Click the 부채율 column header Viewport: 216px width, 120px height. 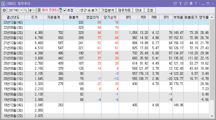[178, 17]
